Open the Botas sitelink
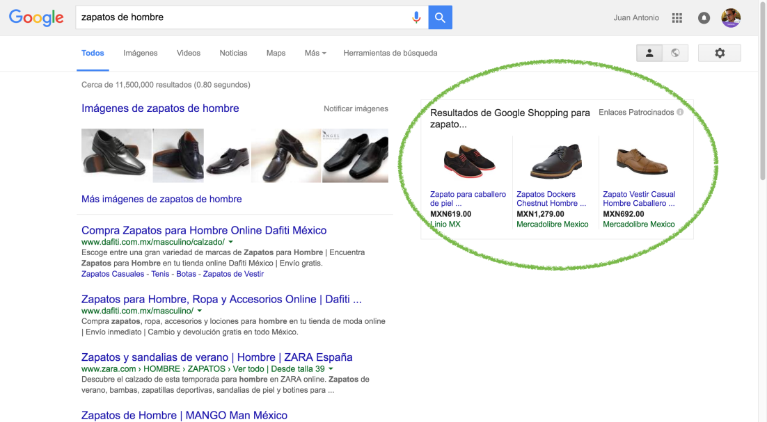767x422 pixels. [186, 274]
